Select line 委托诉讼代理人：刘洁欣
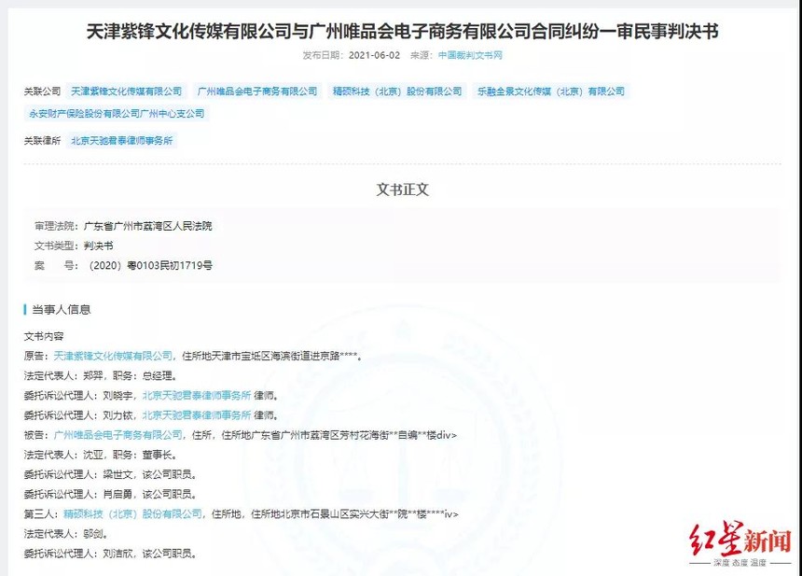The image size is (802, 576). [110, 554]
